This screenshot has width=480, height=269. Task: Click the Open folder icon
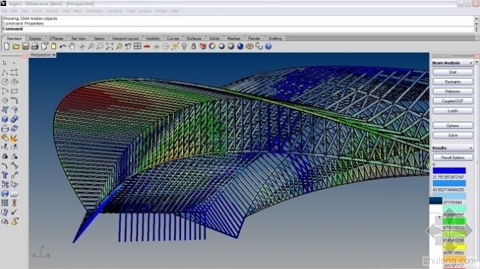pyautogui.click(x=16, y=46)
